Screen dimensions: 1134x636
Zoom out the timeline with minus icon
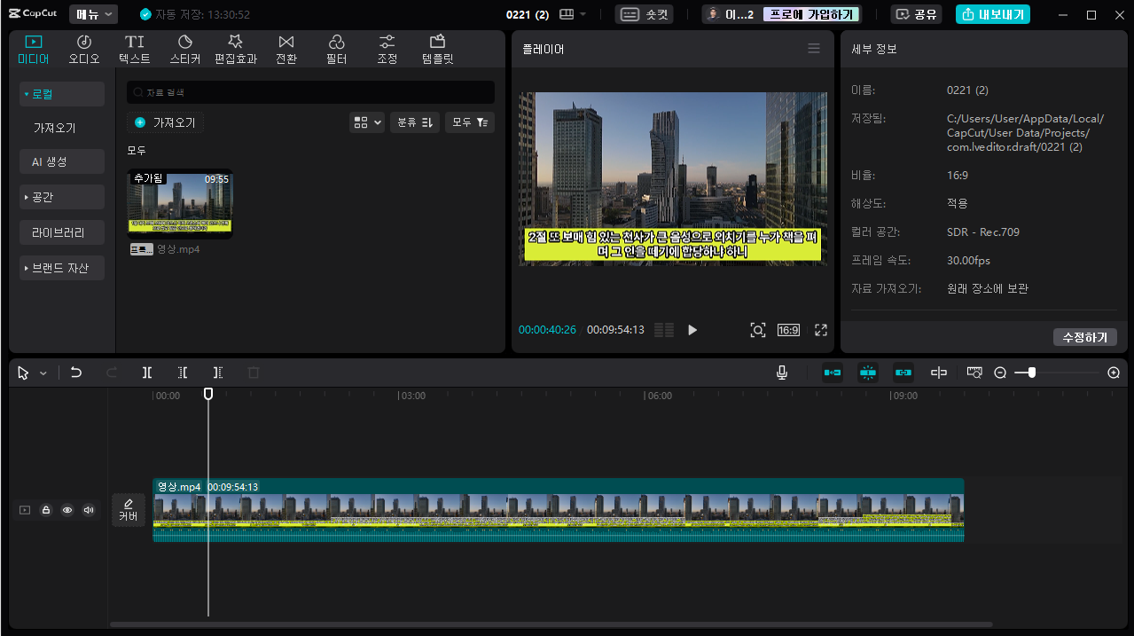[x=1000, y=373]
